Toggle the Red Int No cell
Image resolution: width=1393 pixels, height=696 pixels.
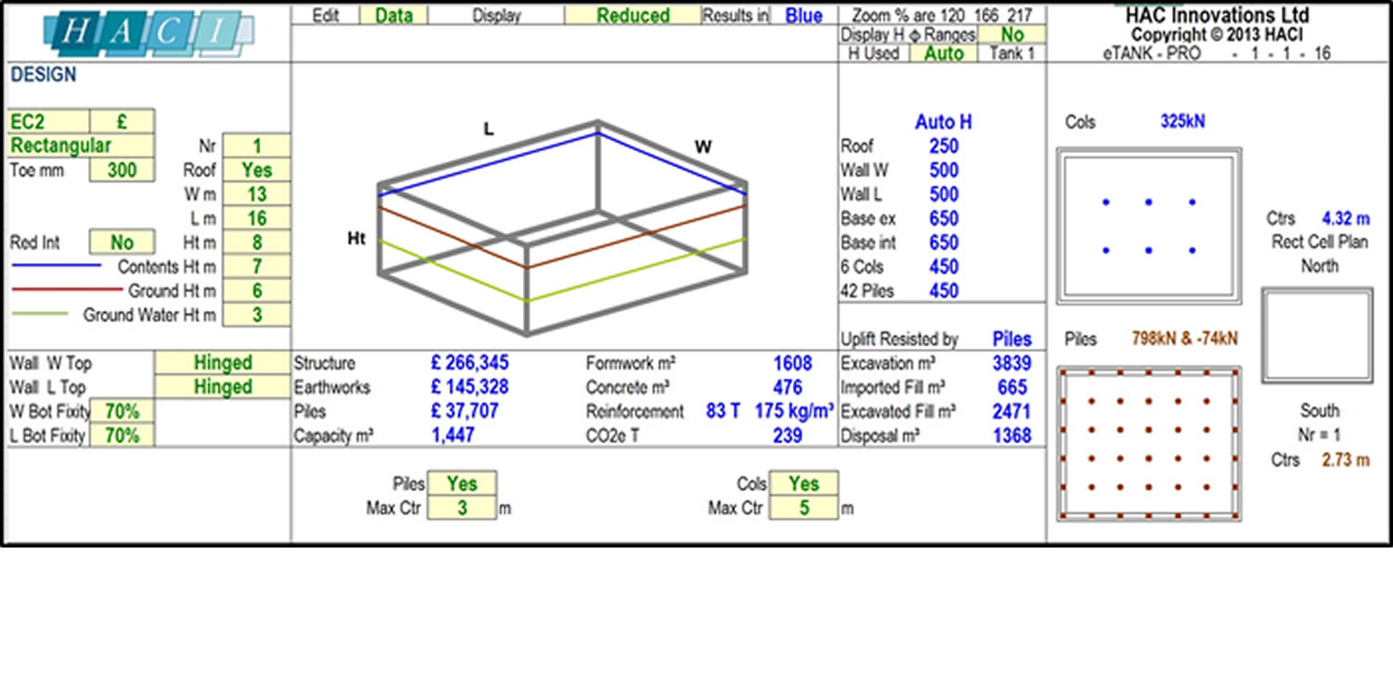click(122, 243)
